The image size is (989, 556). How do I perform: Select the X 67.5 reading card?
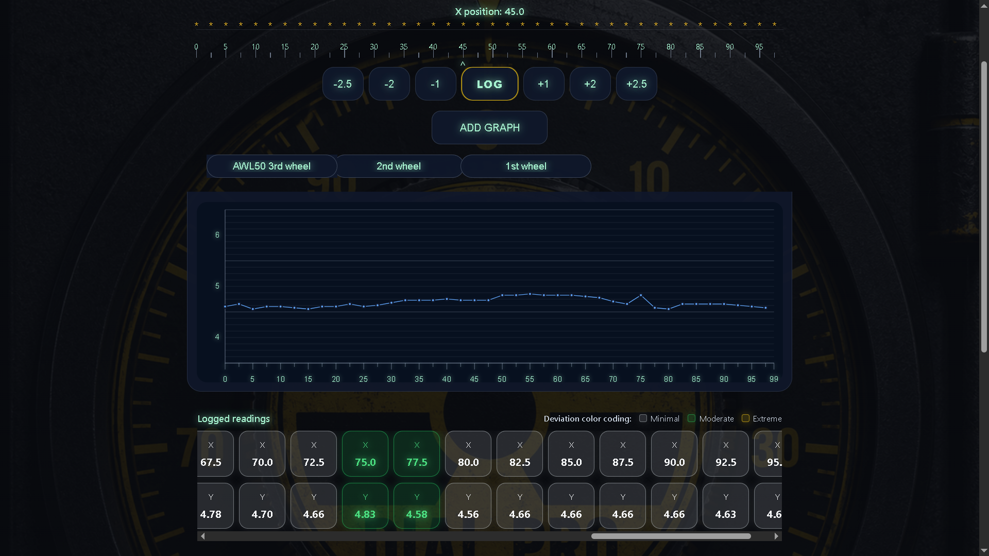[x=215, y=454]
